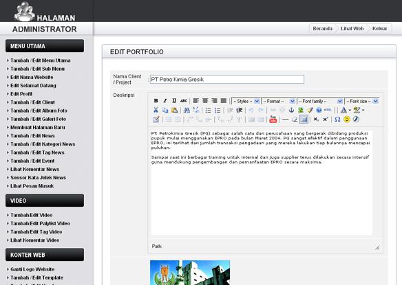Align text right in editor

tap(214, 101)
